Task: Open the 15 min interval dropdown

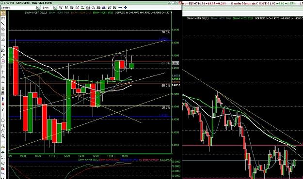Action: [x=55, y=8]
